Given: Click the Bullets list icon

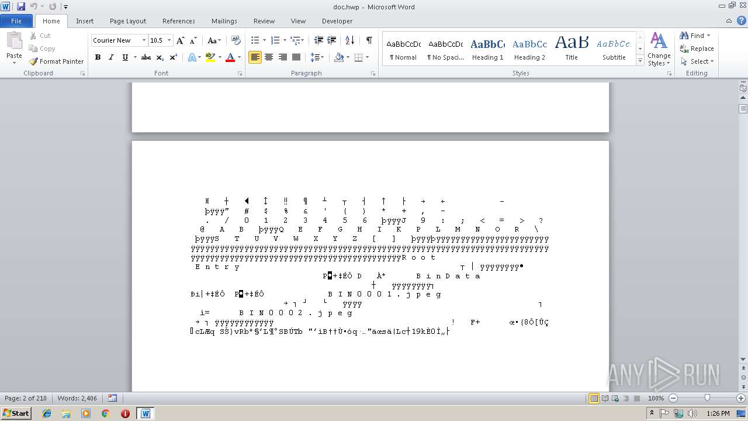Looking at the screenshot, I should tap(255, 40).
